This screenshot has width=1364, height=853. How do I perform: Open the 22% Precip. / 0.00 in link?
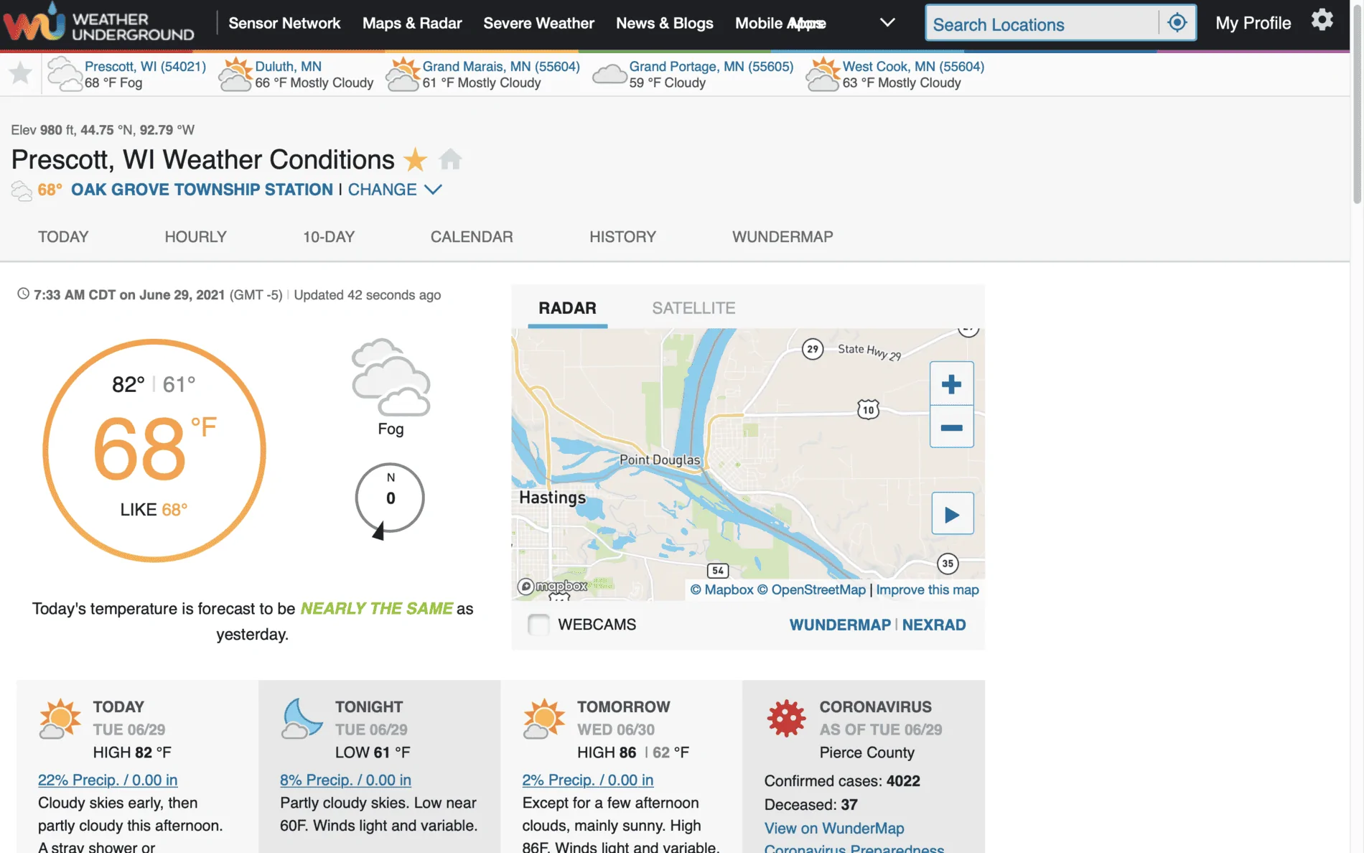point(108,780)
